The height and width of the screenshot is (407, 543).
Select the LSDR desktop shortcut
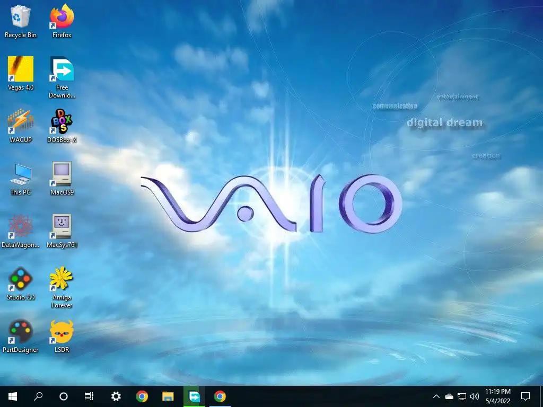tap(62, 337)
